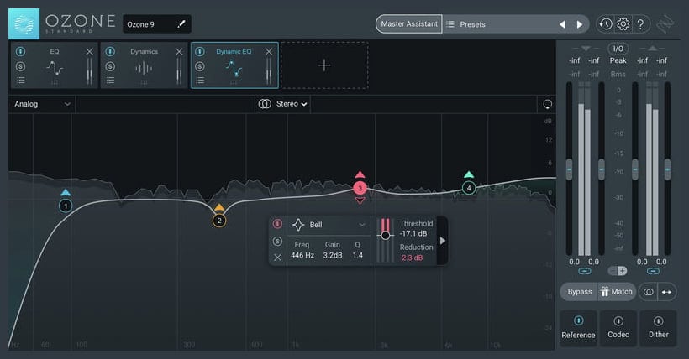This screenshot has width=689, height=359.
Task: Click the Q value 1.4
Action: pyautogui.click(x=358, y=255)
